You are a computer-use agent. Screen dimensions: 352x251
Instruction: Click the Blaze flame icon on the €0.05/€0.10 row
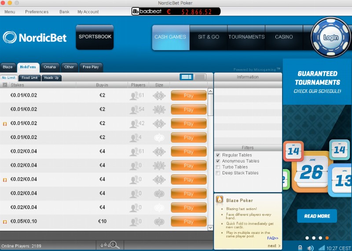[x=5, y=222]
